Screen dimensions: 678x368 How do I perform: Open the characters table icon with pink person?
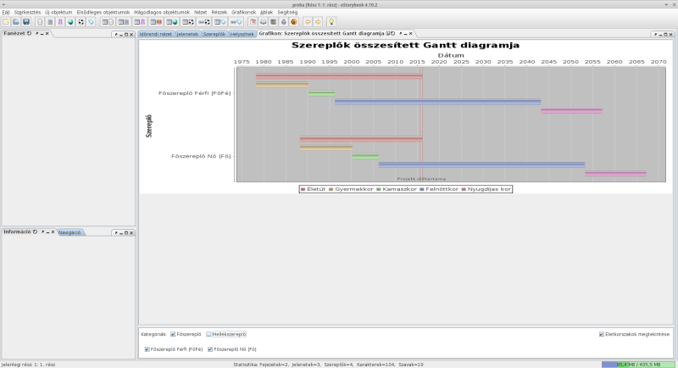pos(140,21)
